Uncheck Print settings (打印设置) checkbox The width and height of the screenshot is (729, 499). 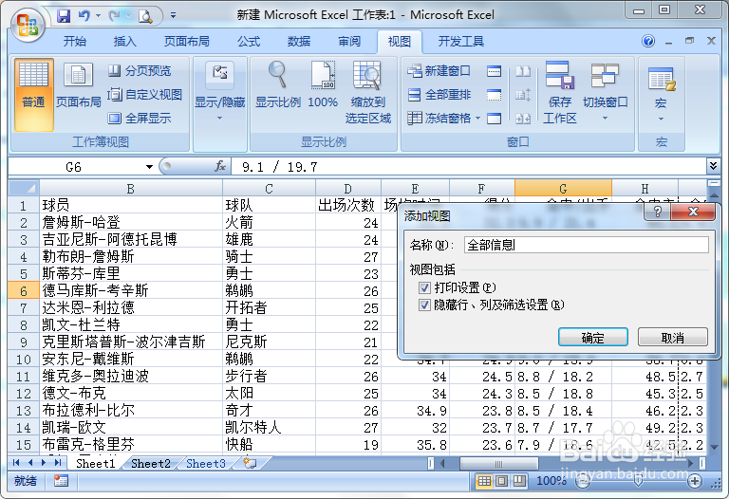pos(424,288)
